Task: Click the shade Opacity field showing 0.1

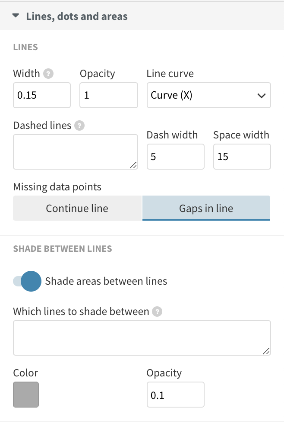Action: click(x=175, y=395)
